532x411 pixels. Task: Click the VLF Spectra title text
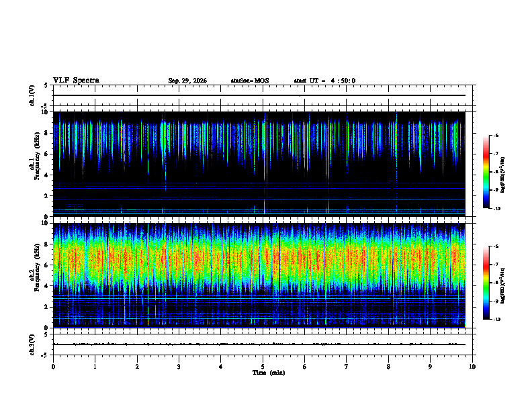click(76, 81)
